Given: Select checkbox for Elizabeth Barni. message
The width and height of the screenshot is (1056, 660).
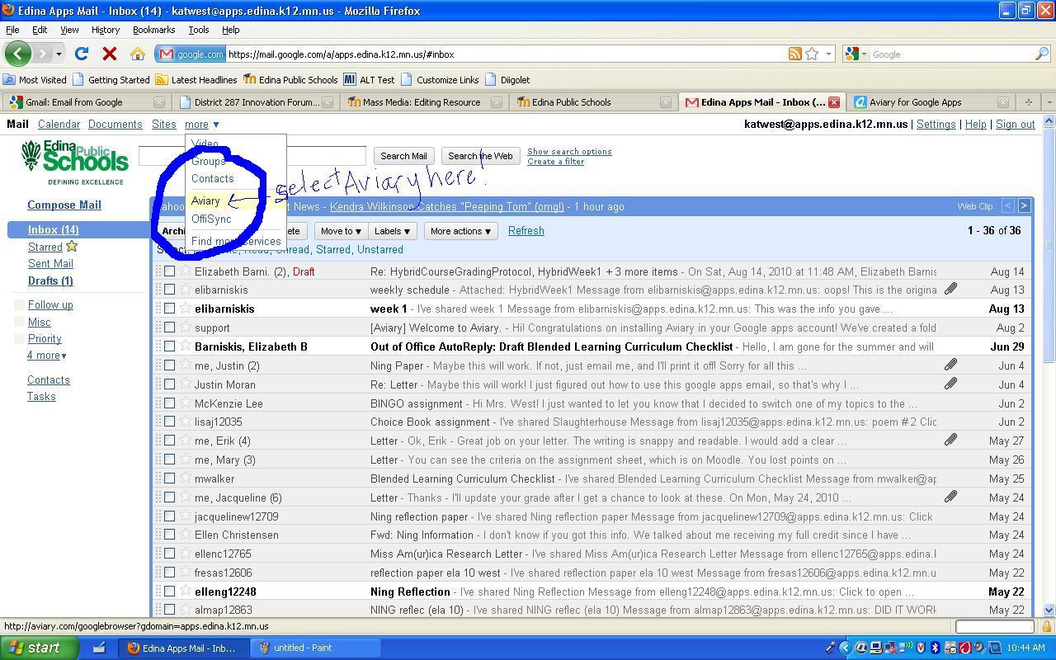Looking at the screenshot, I should [169, 271].
